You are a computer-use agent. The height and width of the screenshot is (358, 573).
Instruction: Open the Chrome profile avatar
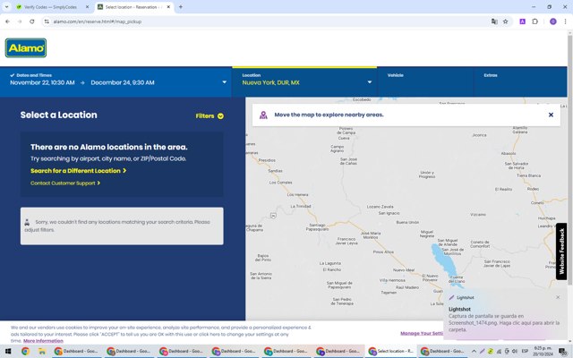[553, 21]
